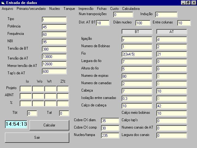The height and width of the screenshot is (148, 197).
Task: Click the BT column header button
Action: (137, 31)
